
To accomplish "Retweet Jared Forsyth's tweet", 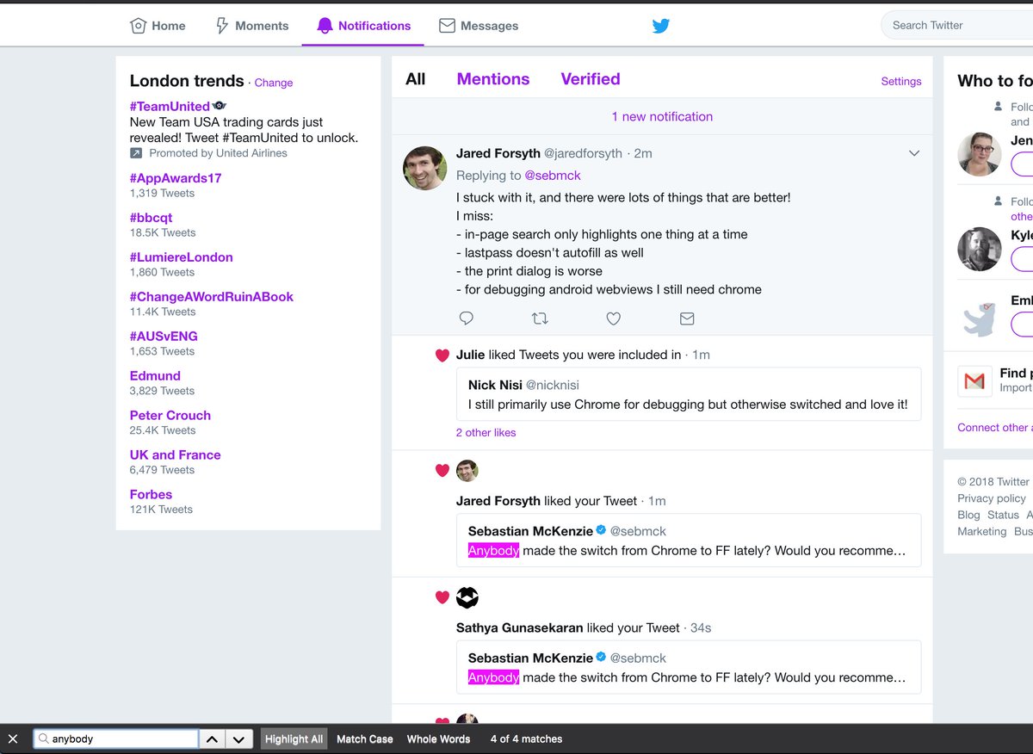I will tap(540, 318).
